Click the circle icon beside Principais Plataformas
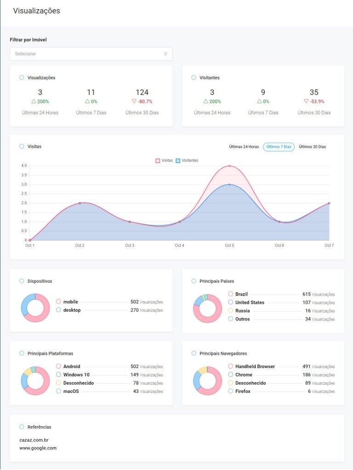353x470 pixels. click(22, 353)
